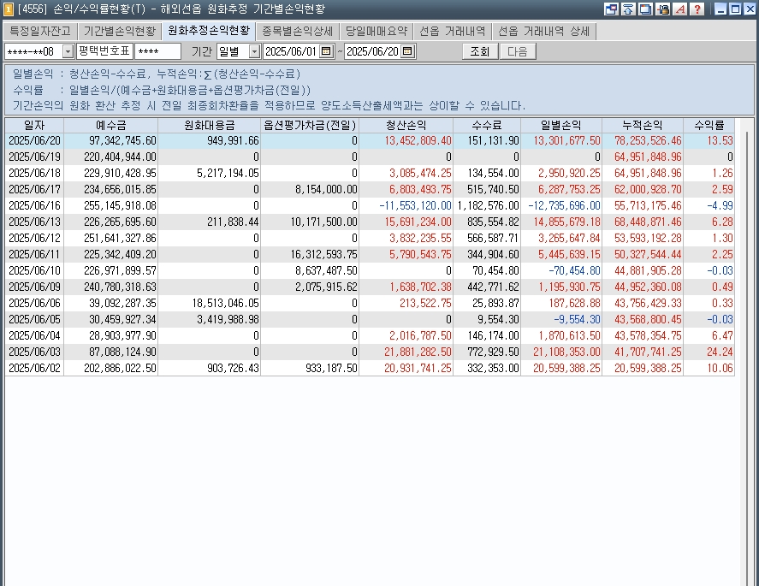Open the start date calendar picker

pyautogui.click(x=327, y=51)
